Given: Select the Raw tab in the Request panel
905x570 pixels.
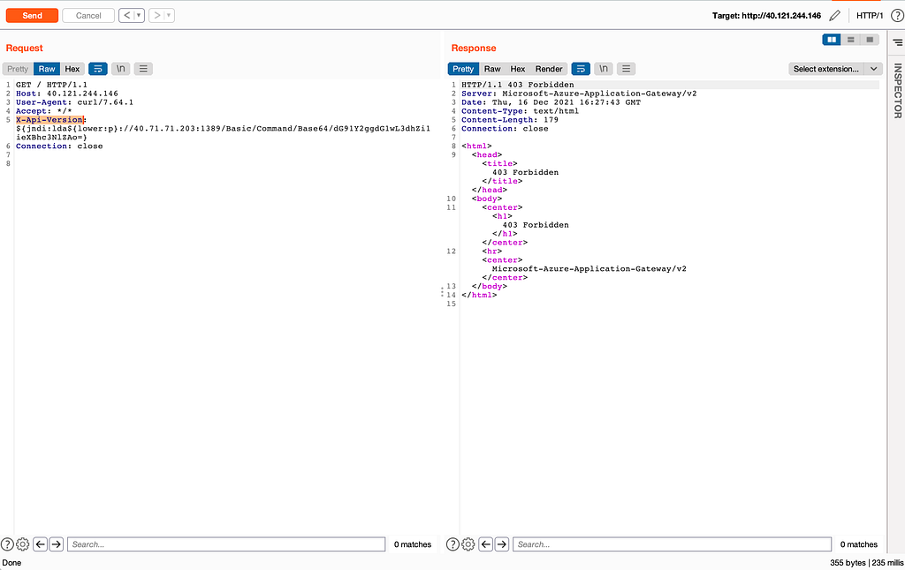Looking at the screenshot, I should click(47, 69).
